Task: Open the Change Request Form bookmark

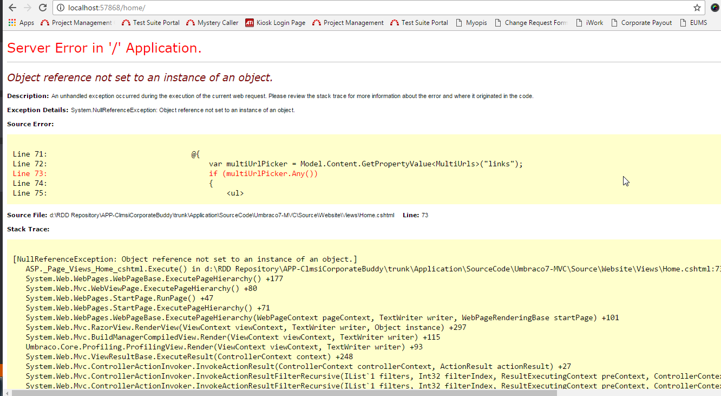Action: [530, 23]
